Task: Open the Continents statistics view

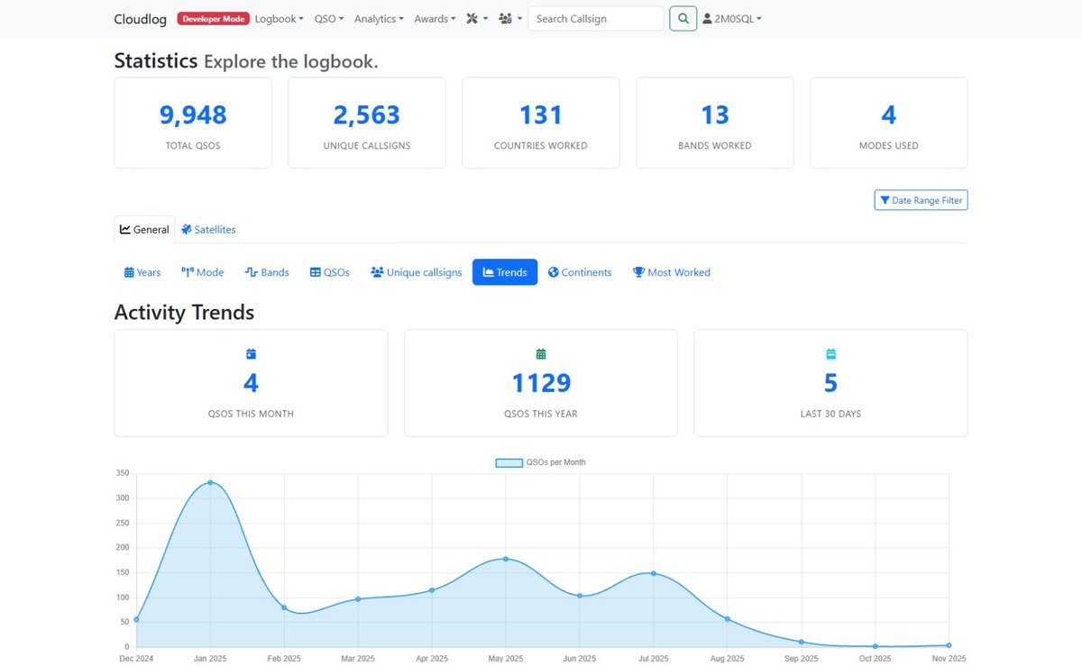Action: click(x=580, y=271)
